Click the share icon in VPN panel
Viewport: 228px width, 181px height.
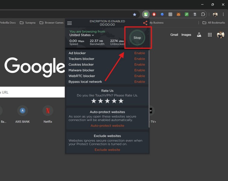145,23
